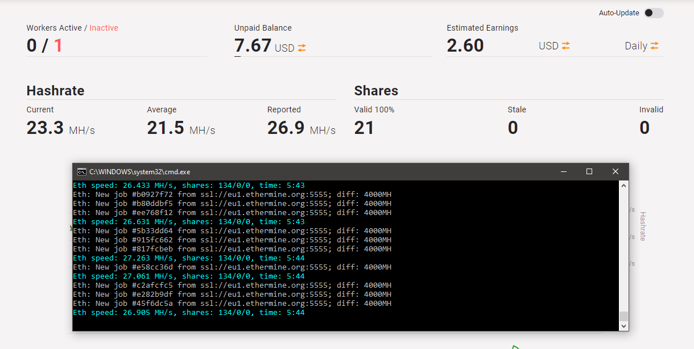This screenshot has height=349, width=694.
Task: Click the Eth speed 27.061 MH/s line
Action: click(x=189, y=276)
